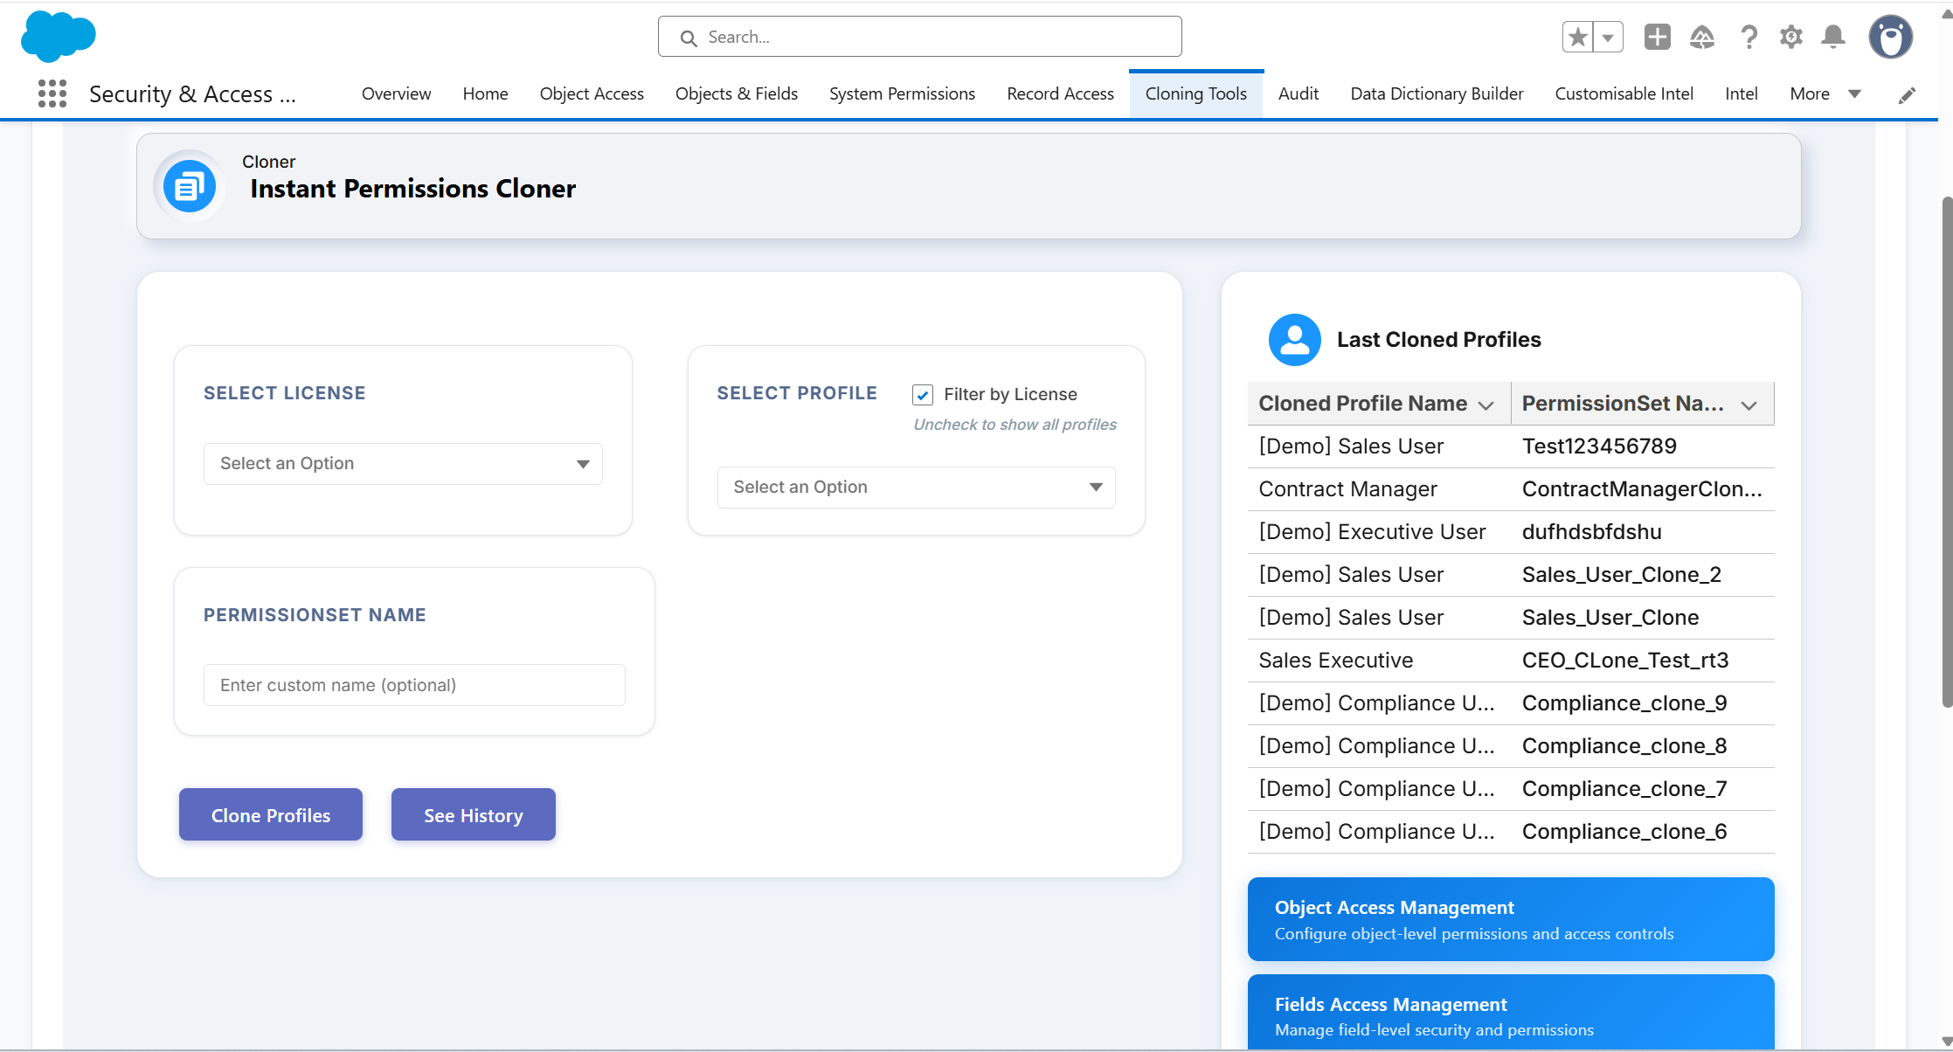This screenshot has width=1953, height=1052.
Task: Focus the global Search field
Action: click(920, 37)
